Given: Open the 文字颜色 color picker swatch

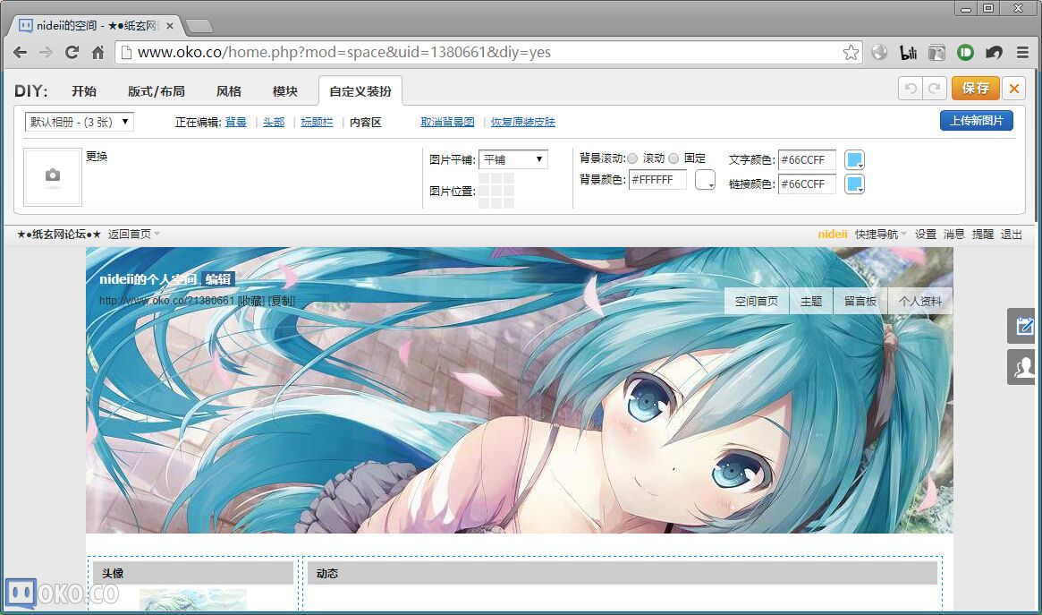Looking at the screenshot, I should [x=854, y=159].
